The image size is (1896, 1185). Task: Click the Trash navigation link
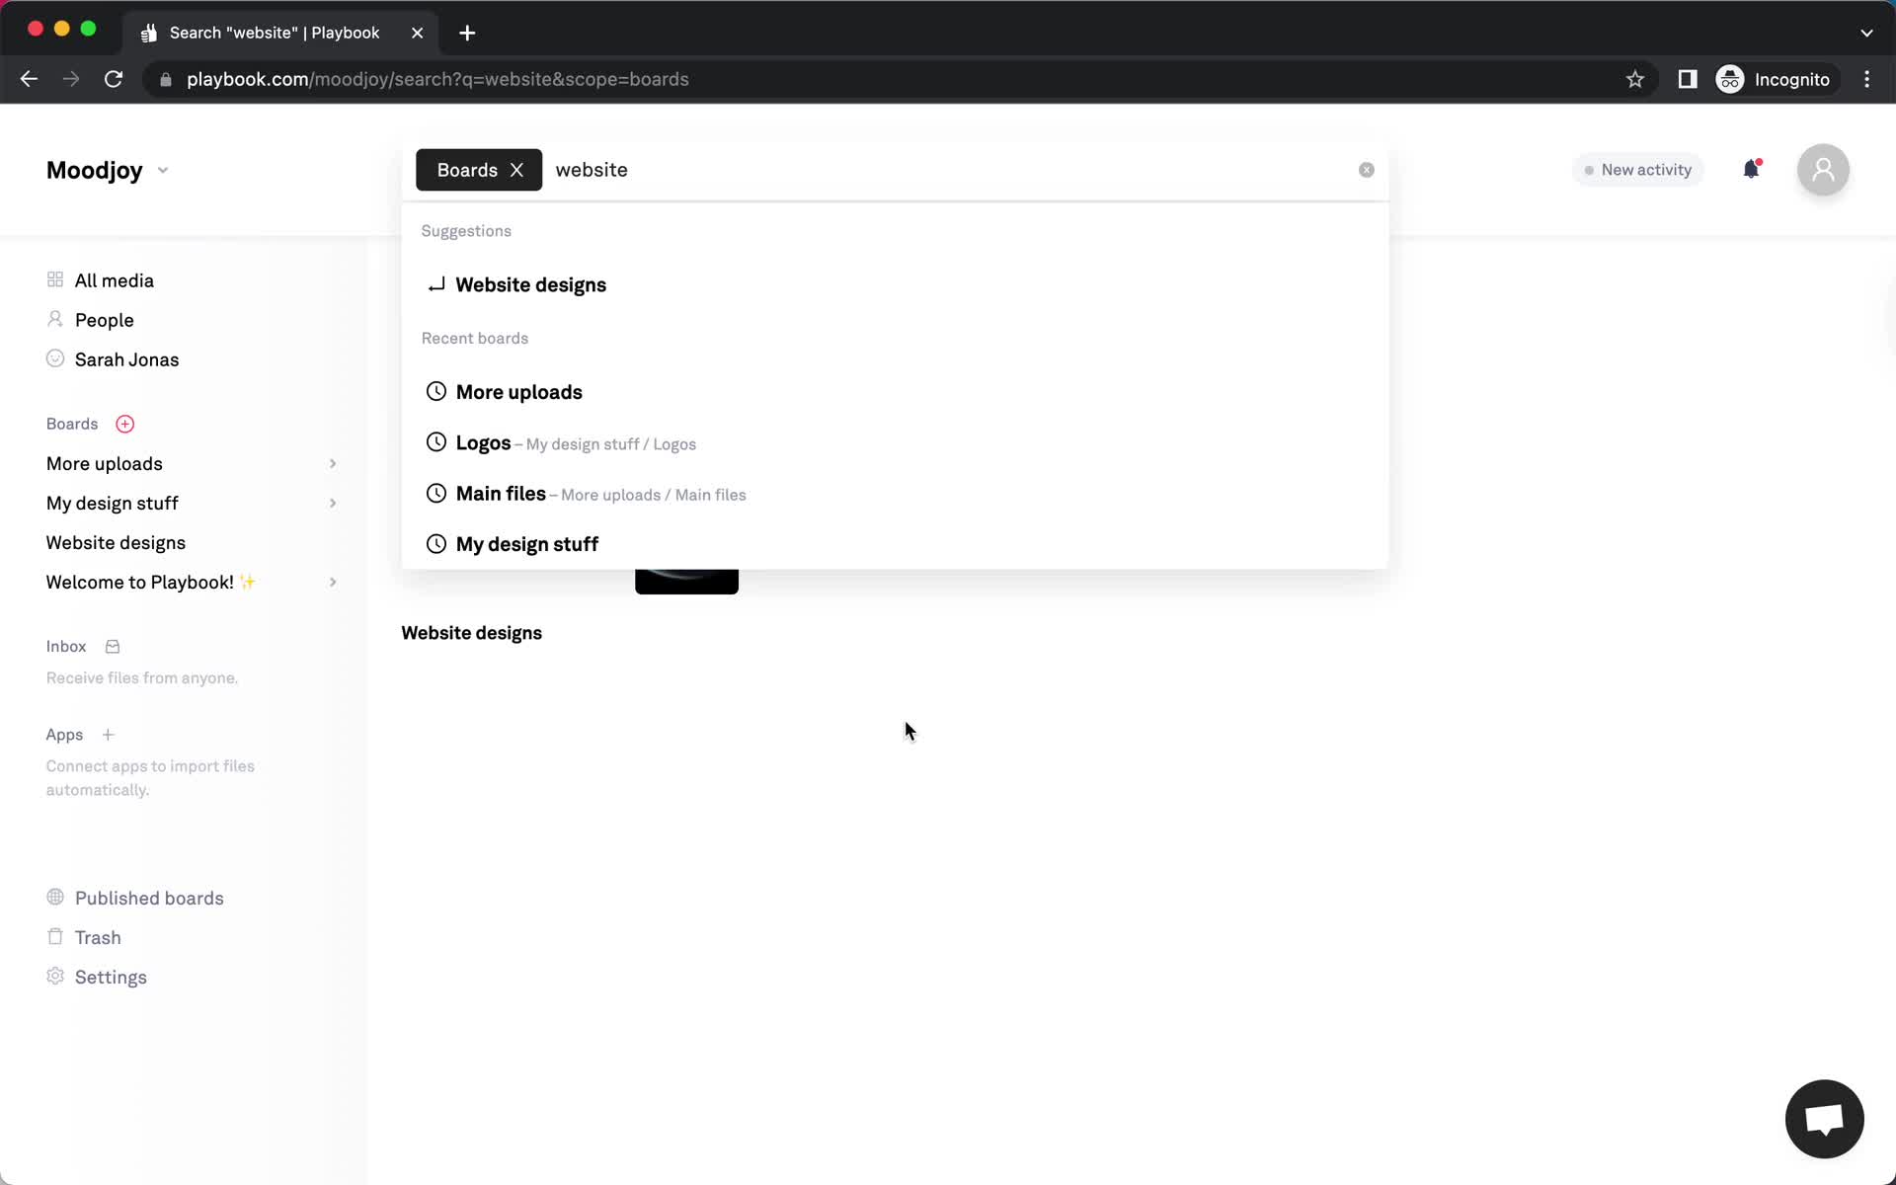point(99,938)
